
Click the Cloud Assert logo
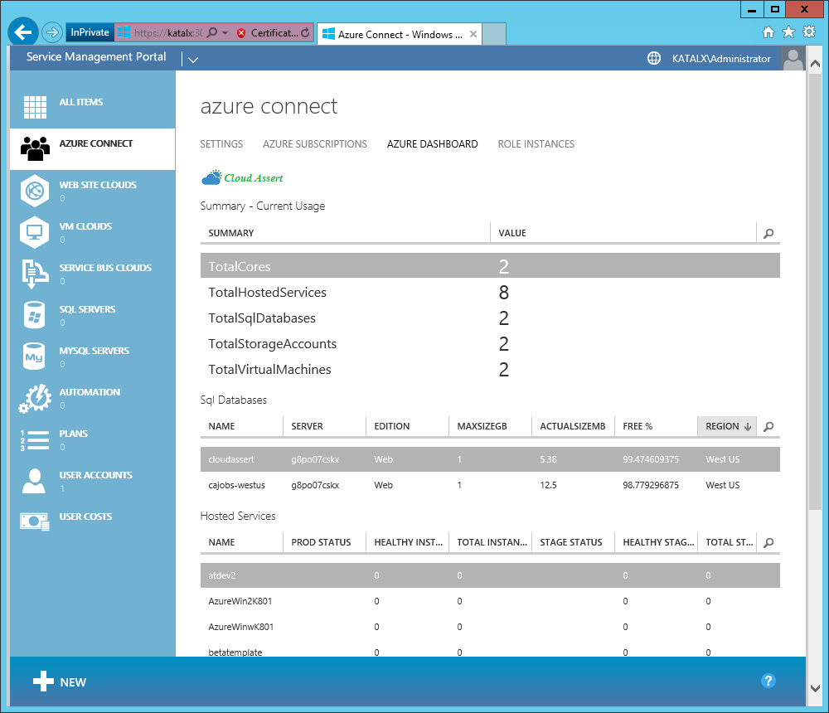242,177
